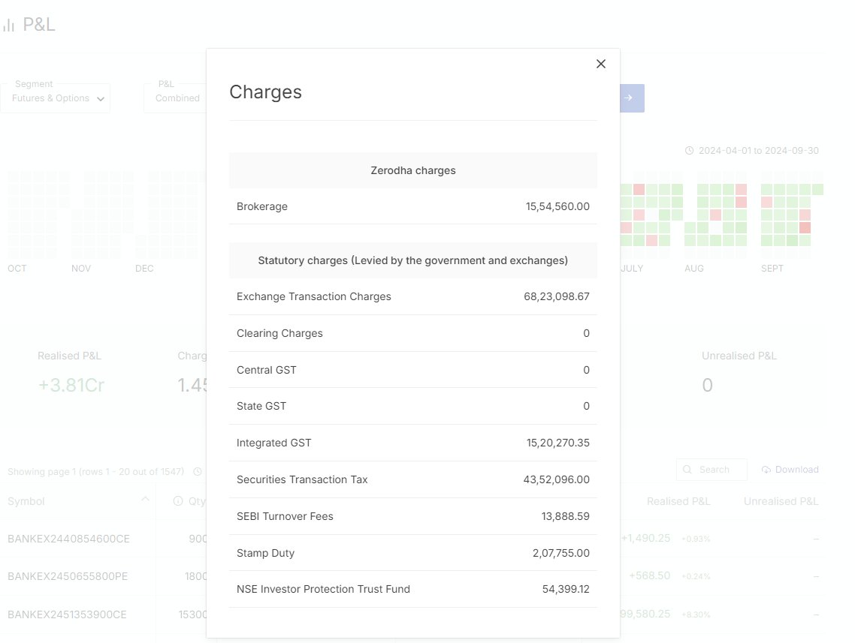Click the 2,07,755.00 stamp duty value
Screen dimensions: 855x643
560,553
